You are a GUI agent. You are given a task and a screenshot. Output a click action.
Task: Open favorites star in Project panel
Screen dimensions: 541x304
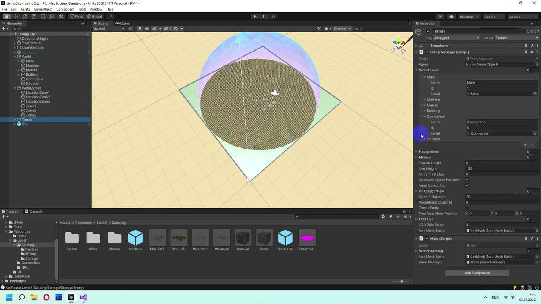(398, 217)
